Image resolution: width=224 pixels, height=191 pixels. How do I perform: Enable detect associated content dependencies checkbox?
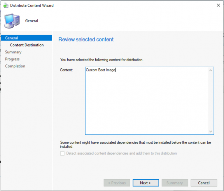pyautogui.click(x=62, y=153)
